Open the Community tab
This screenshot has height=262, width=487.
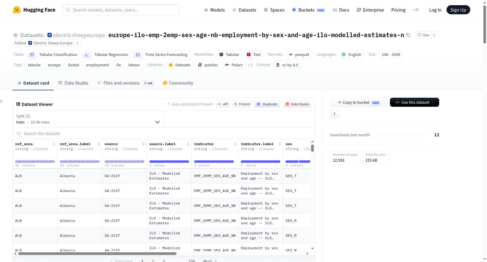point(178,83)
